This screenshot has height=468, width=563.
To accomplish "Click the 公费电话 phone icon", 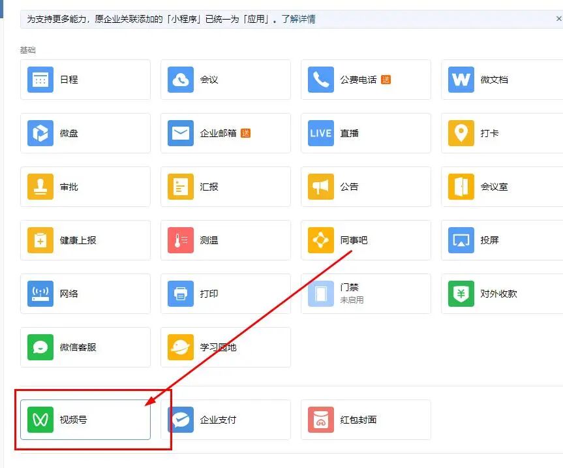I will pos(321,80).
